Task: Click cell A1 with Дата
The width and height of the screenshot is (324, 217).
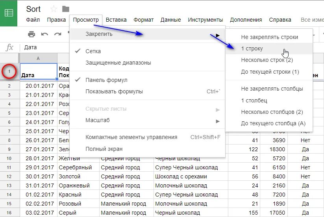Action: pyautogui.click(x=39, y=72)
